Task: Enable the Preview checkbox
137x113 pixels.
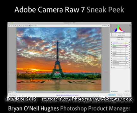Action: click(103, 26)
